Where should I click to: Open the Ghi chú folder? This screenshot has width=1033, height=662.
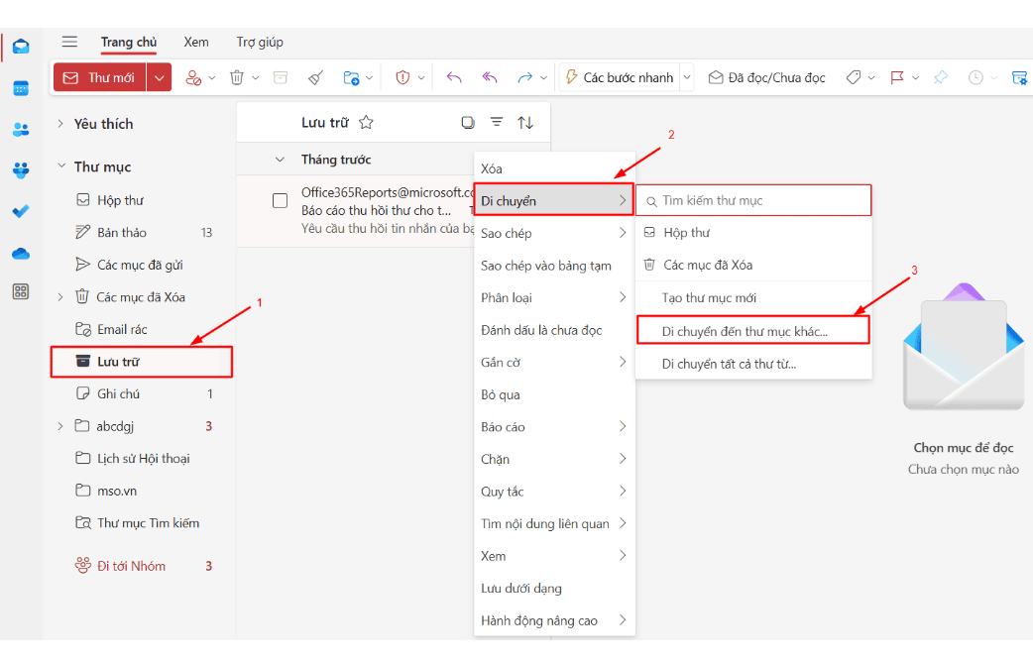(142, 393)
